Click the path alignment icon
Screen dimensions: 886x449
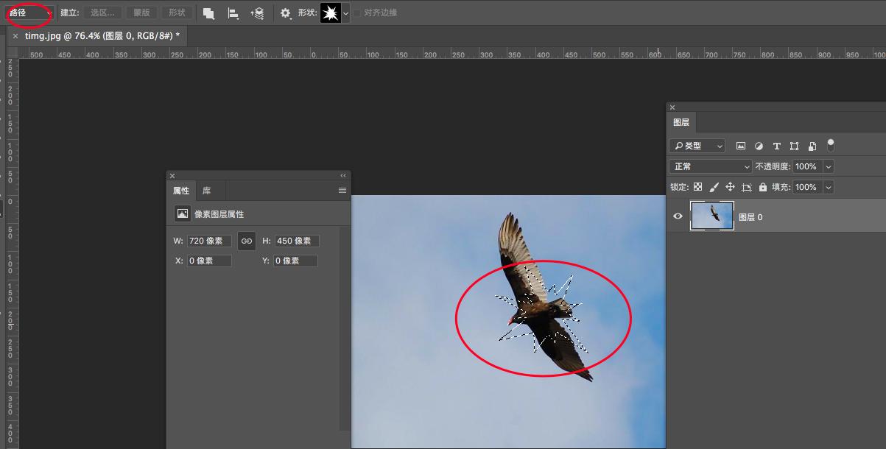pyautogui.click(x=233, y=13)
